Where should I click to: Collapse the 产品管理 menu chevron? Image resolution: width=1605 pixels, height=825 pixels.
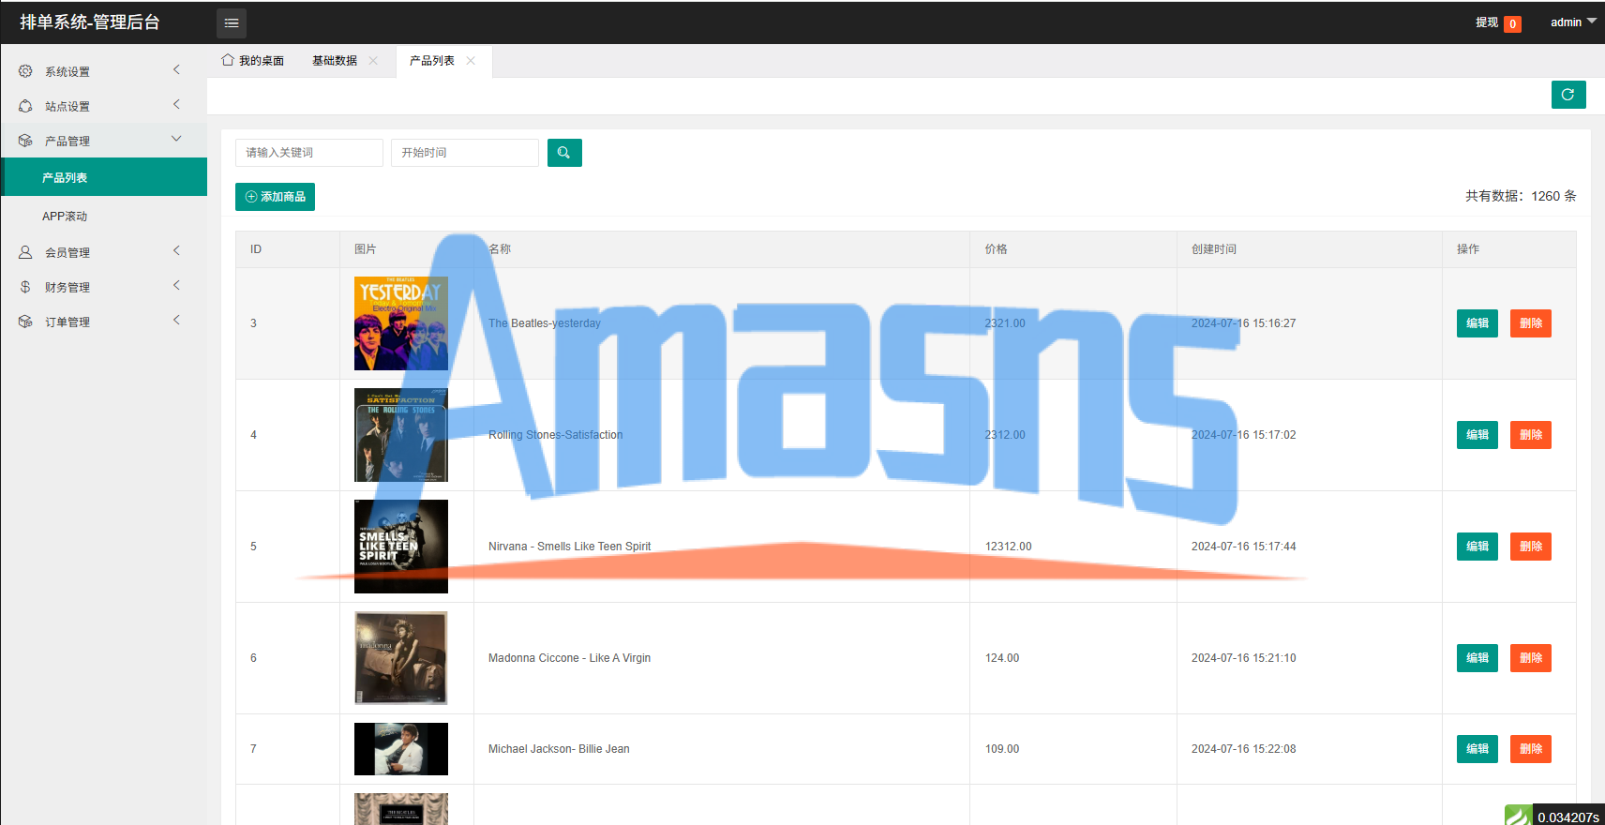point(176,140)
